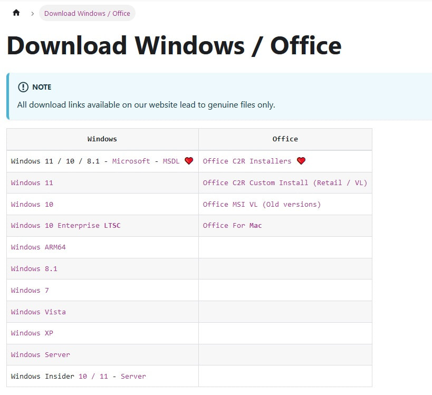Click the heart next to Office C2R Installers
This screenshot has width=432, height=395.
[x=301, y=161]
